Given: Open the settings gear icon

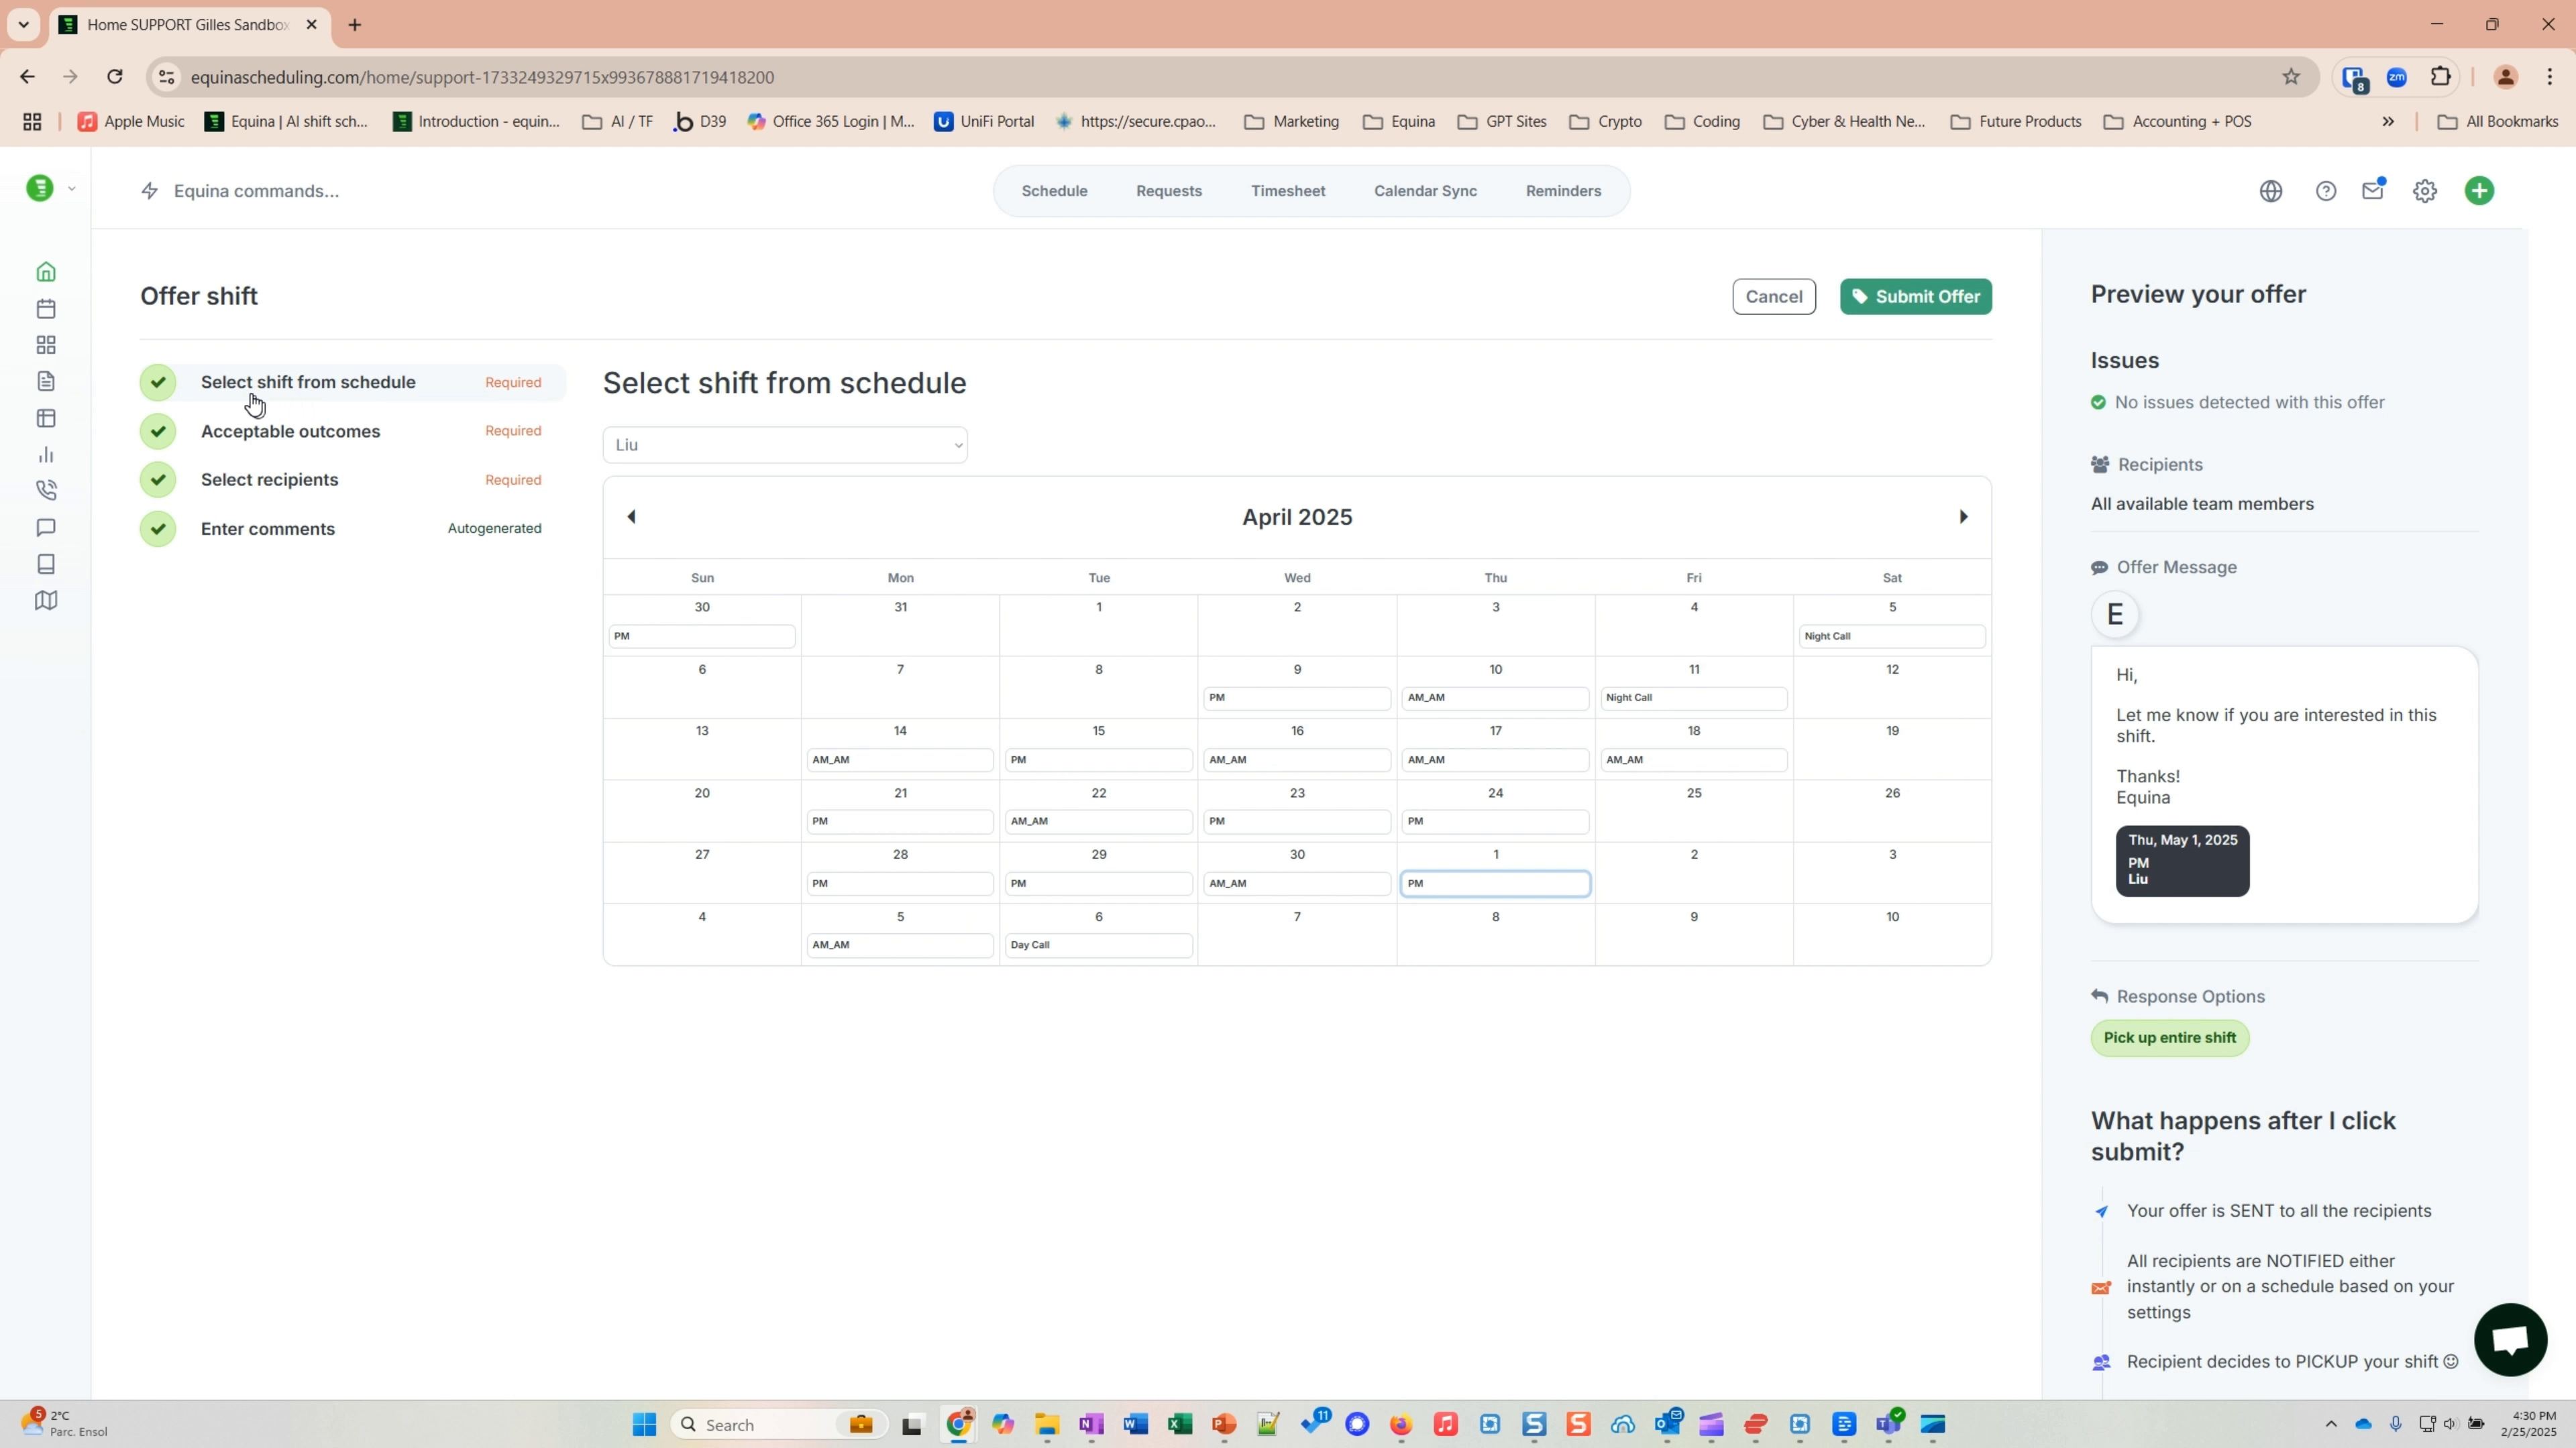Looking at the screenshot, I should (x=2425, y=190).
